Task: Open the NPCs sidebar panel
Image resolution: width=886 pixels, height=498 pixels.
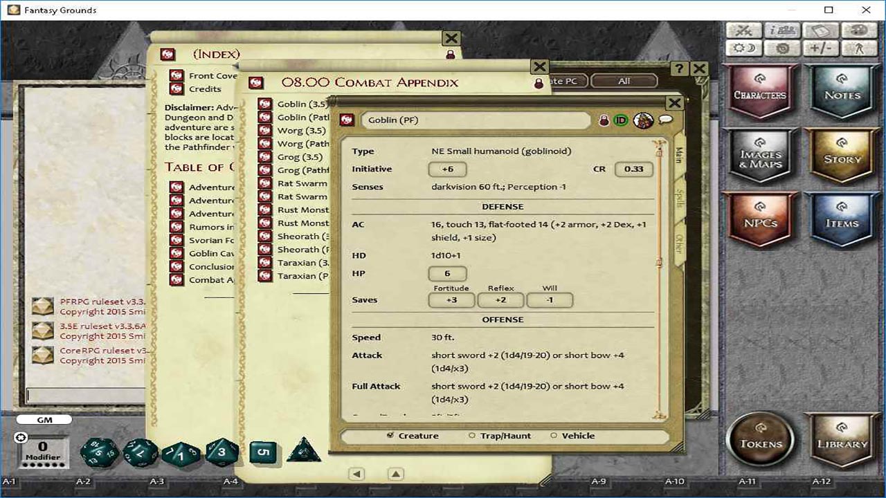Action: [x=759, y=219]
